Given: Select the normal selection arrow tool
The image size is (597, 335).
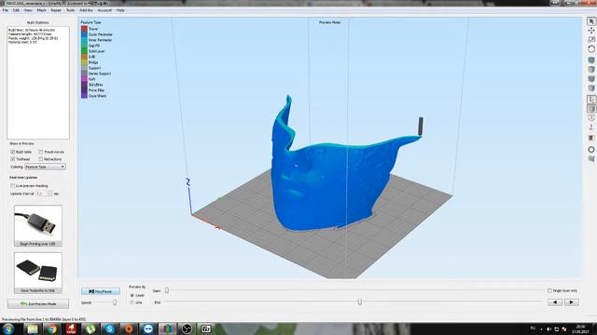Looking at the screenshot, I should coord(591,21).
